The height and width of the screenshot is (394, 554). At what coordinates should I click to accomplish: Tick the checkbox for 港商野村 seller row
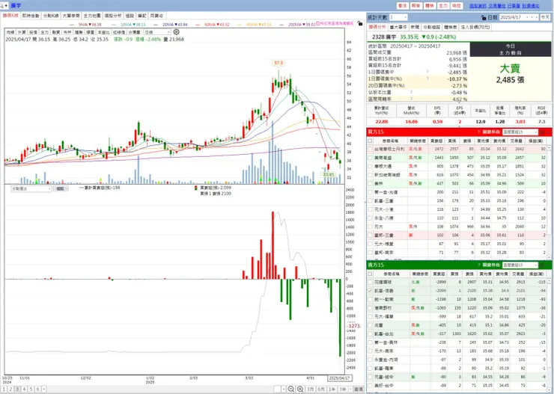coord(370,308)
